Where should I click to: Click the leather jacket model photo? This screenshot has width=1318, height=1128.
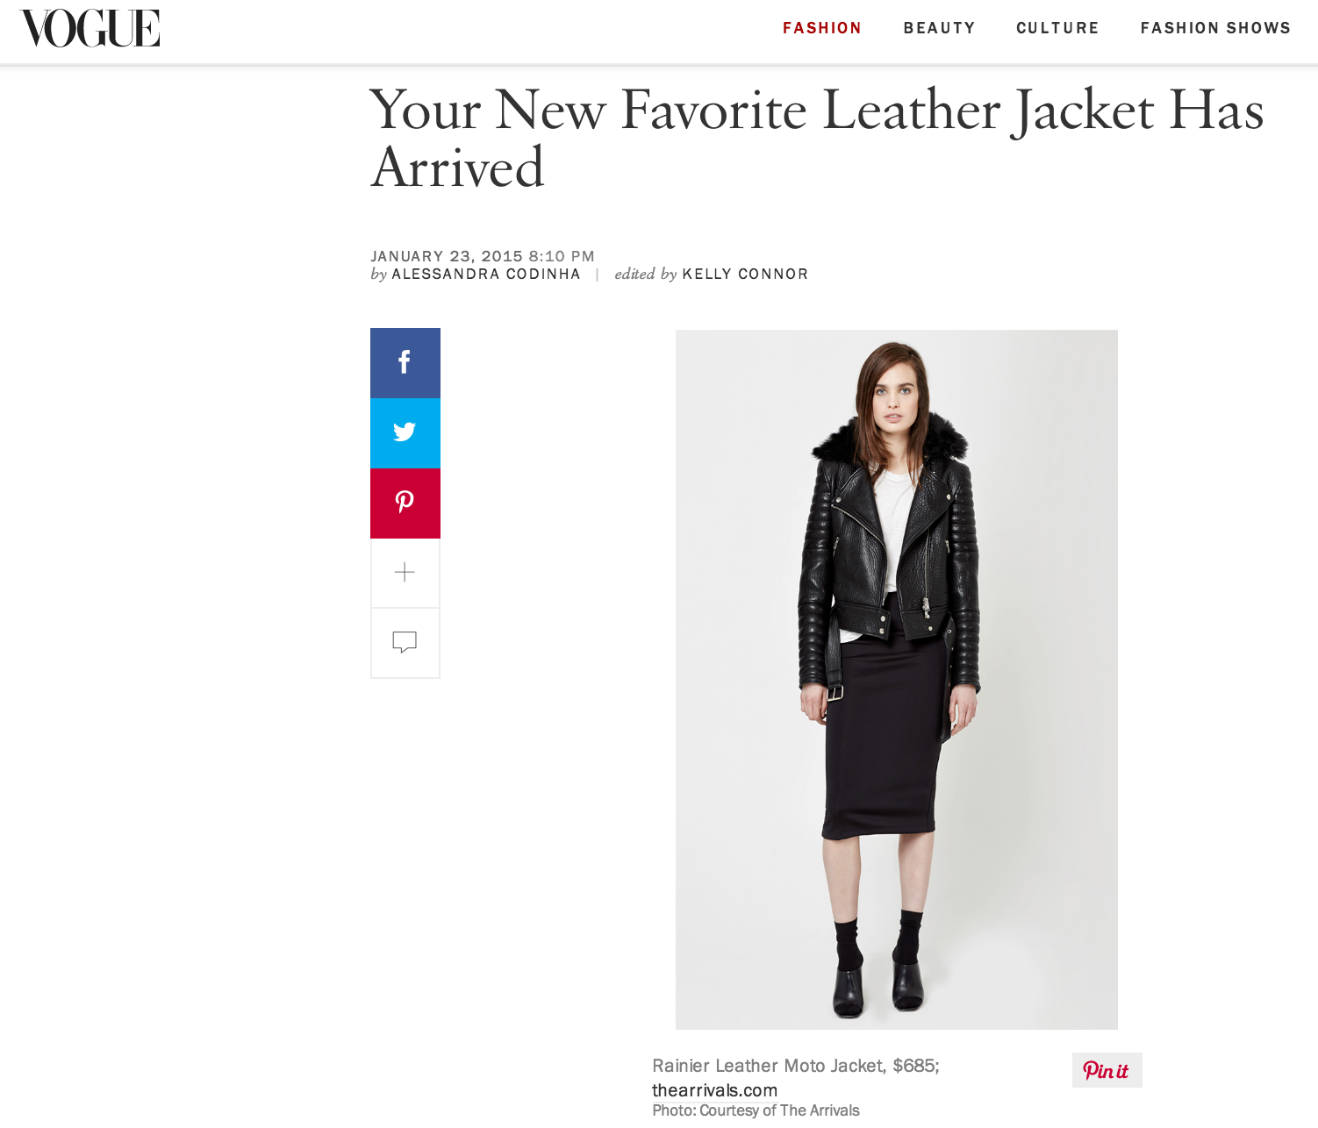click(x=897, y=680)
